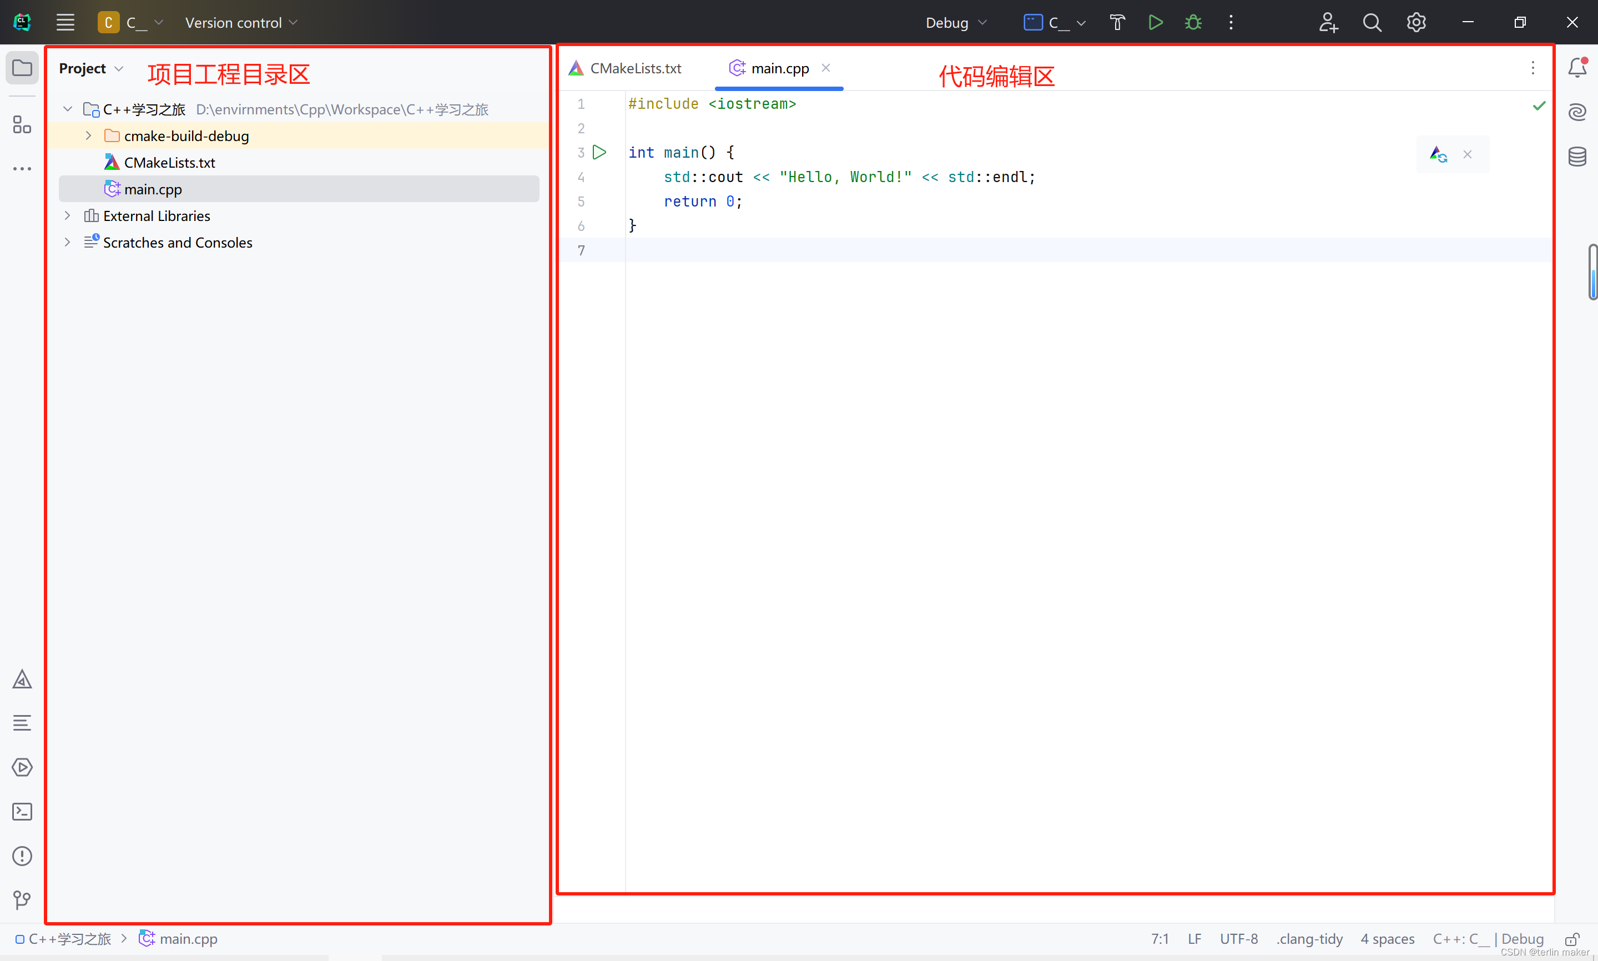The image size is (1598, 961).
Task: Open the Terminal tool window
Action: (22, 812)
